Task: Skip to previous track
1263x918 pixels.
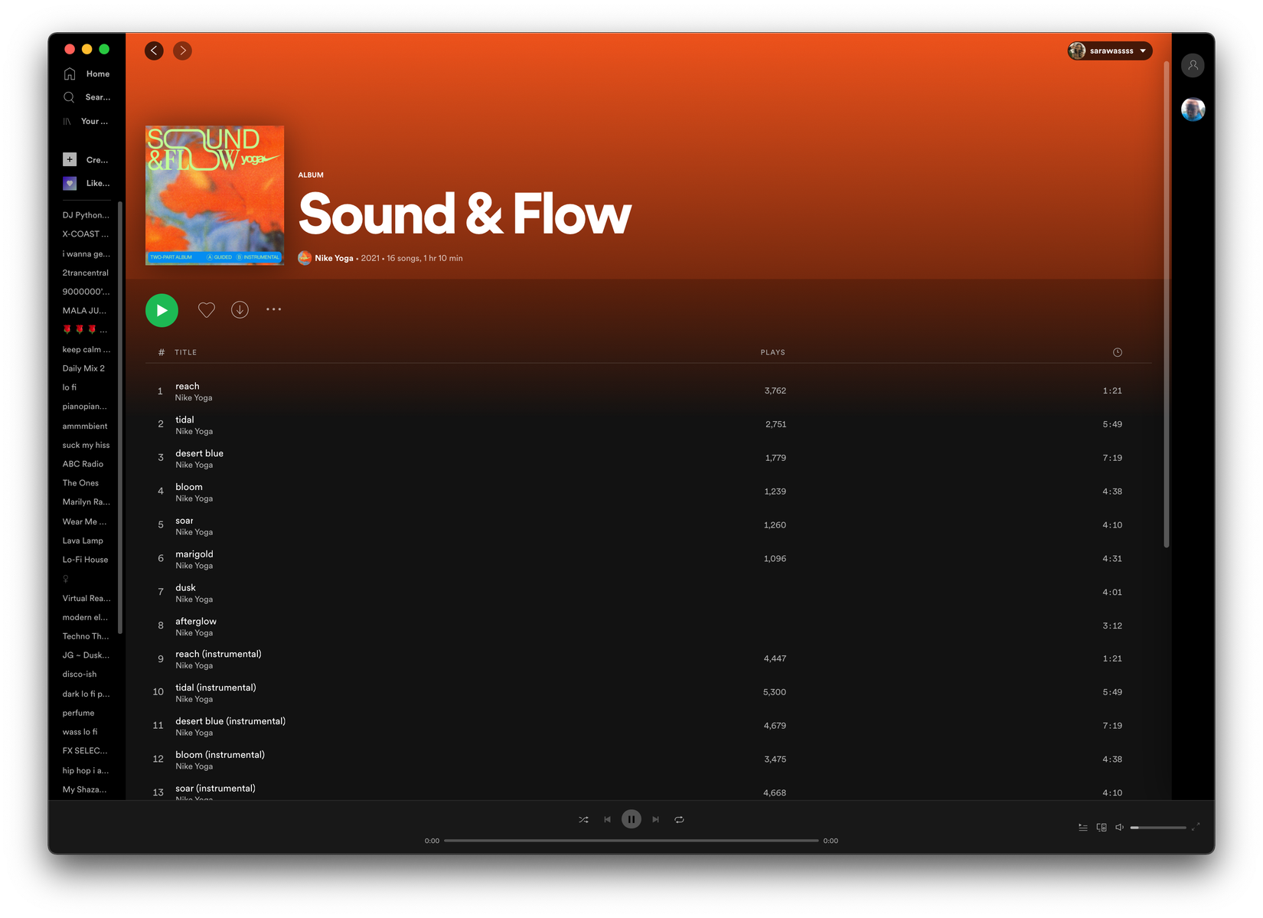Action: point(607,819)
